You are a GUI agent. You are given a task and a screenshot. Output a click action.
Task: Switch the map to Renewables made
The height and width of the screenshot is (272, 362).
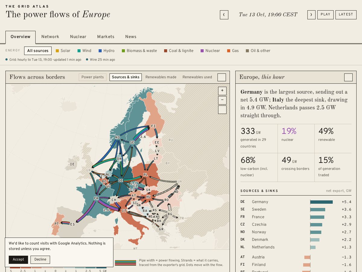161,77
